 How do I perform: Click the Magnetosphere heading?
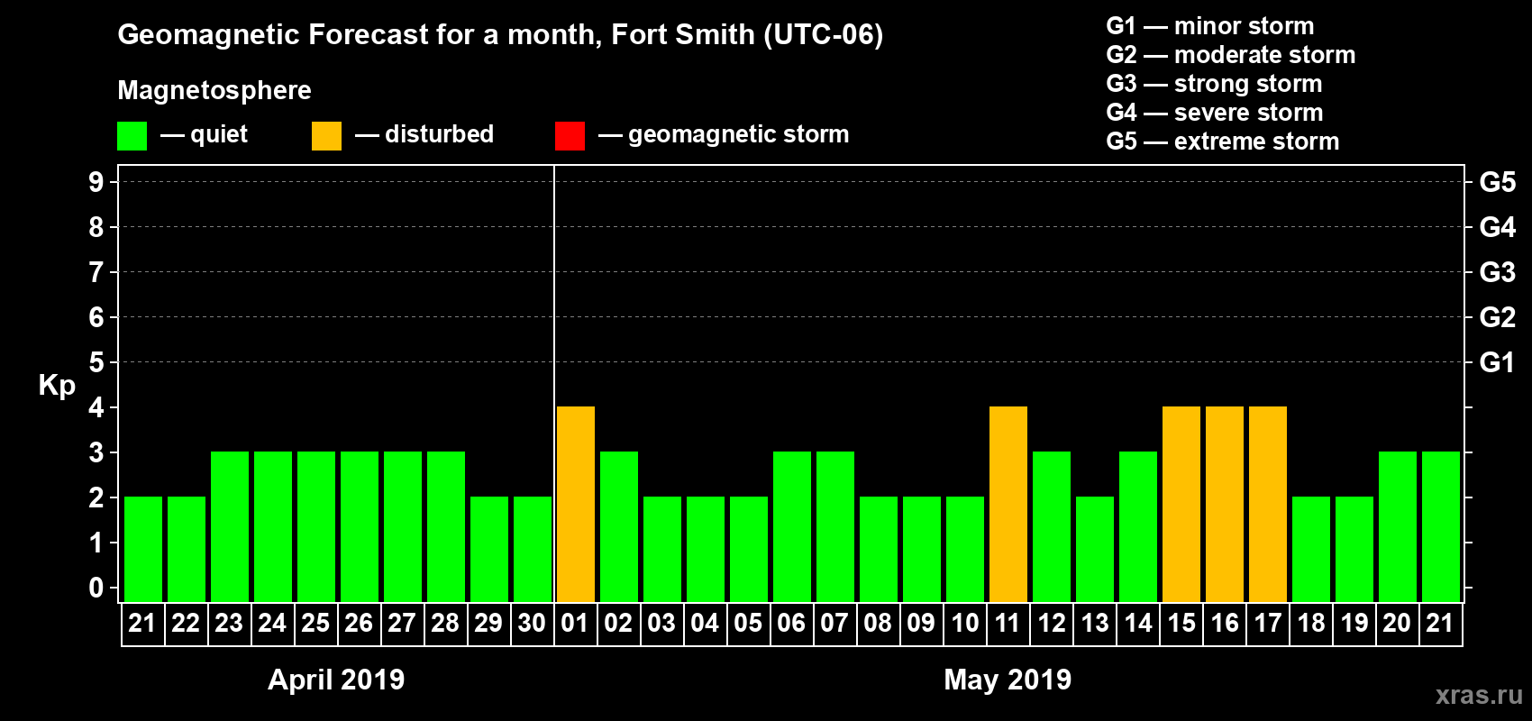tap(214, 90)
